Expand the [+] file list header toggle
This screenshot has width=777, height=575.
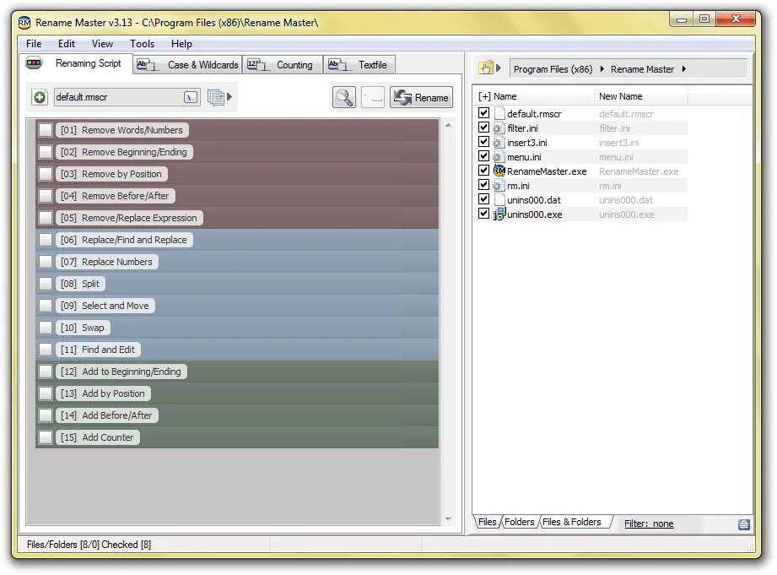(484, 96)
